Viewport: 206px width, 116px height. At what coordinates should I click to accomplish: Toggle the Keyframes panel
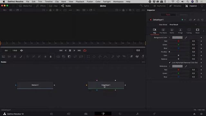(159, 6)
